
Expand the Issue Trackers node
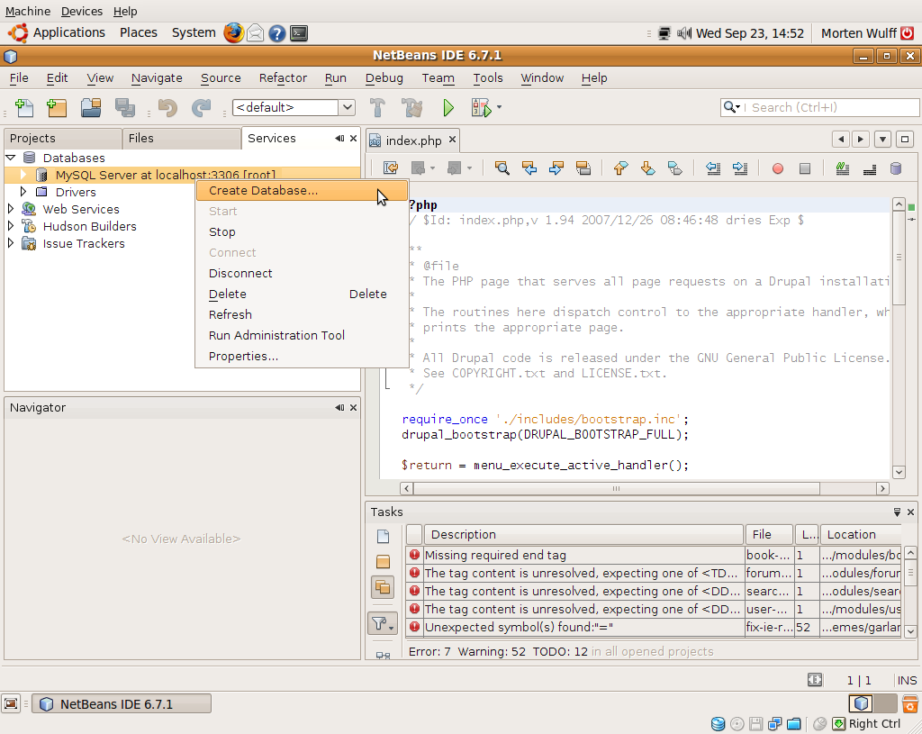pyautogui.click(x=11, y=243)
